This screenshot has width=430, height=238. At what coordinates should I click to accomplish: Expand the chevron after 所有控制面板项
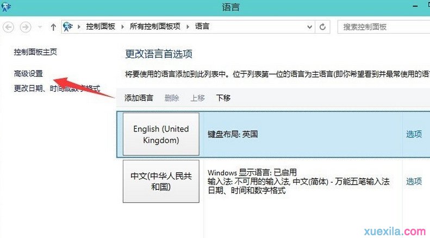[x=188, y=27]
